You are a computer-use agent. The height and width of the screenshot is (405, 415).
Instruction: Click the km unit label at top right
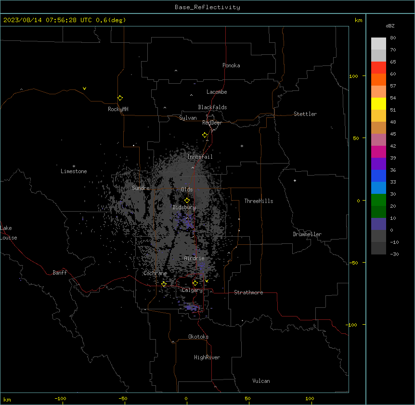pos(359,20)
